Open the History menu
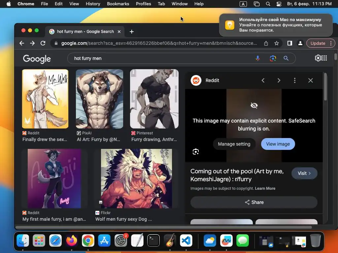The width and height of the screenshot is (338, 253). point(93,4)
